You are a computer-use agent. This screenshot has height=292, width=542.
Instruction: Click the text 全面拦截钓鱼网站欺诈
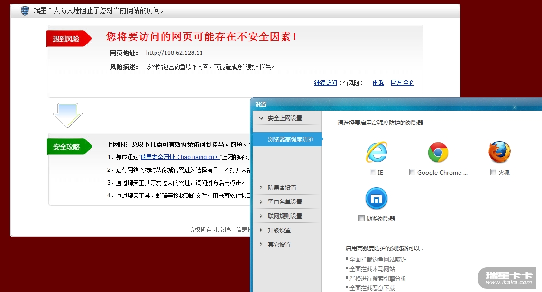tap(378, 259)
